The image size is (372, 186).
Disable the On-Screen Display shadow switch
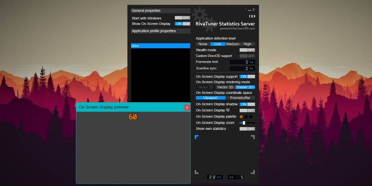coord(247,104)
